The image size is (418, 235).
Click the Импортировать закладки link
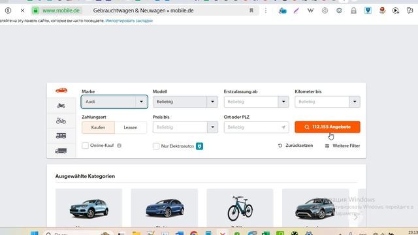coord(129,20)
